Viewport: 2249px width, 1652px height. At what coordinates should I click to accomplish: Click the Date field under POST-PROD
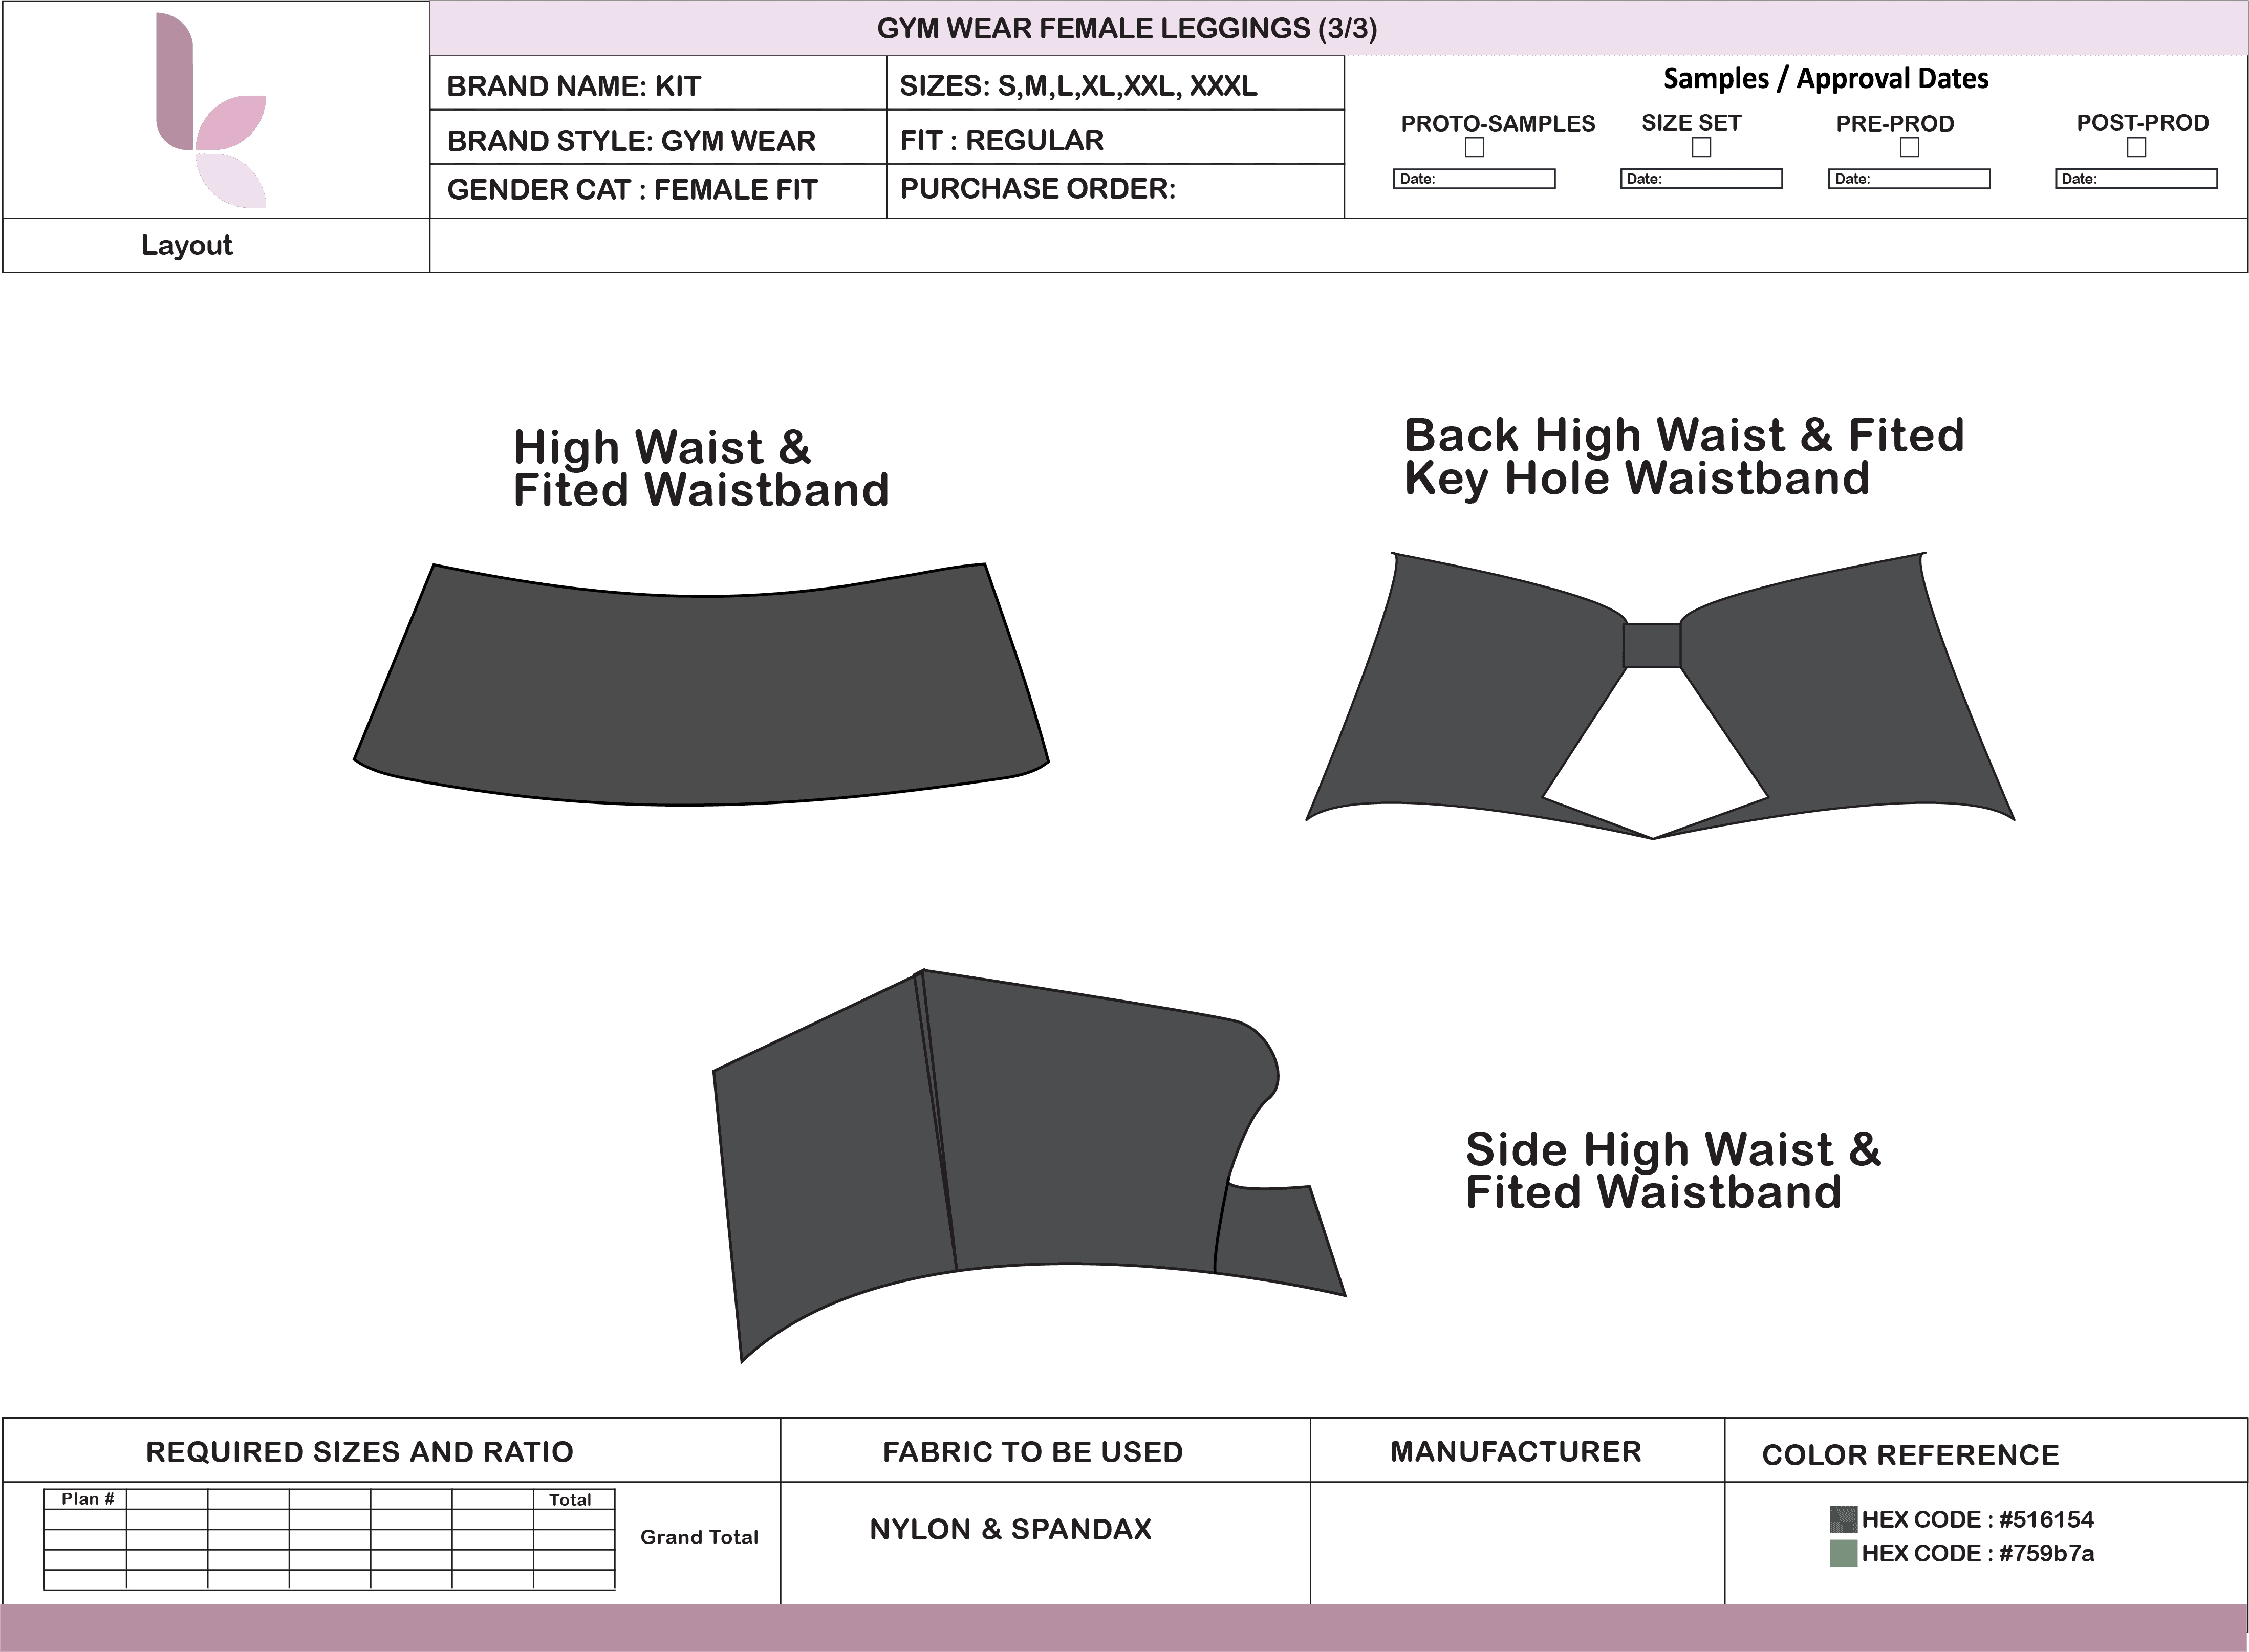pos(2136,179)
